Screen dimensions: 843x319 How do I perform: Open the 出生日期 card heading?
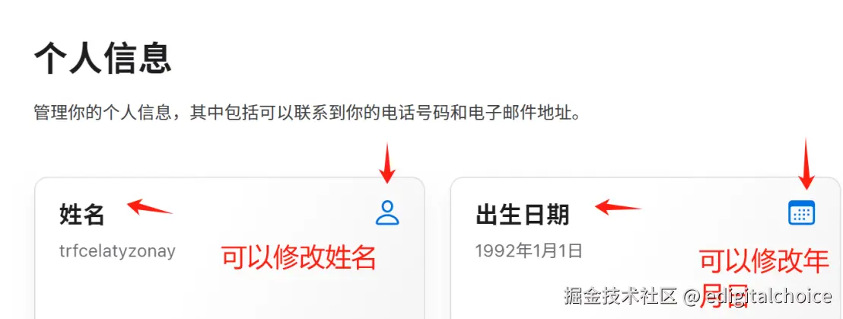[522, 215]
